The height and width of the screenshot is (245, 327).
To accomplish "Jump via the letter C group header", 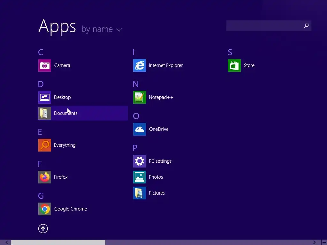I will click(41, 52).
